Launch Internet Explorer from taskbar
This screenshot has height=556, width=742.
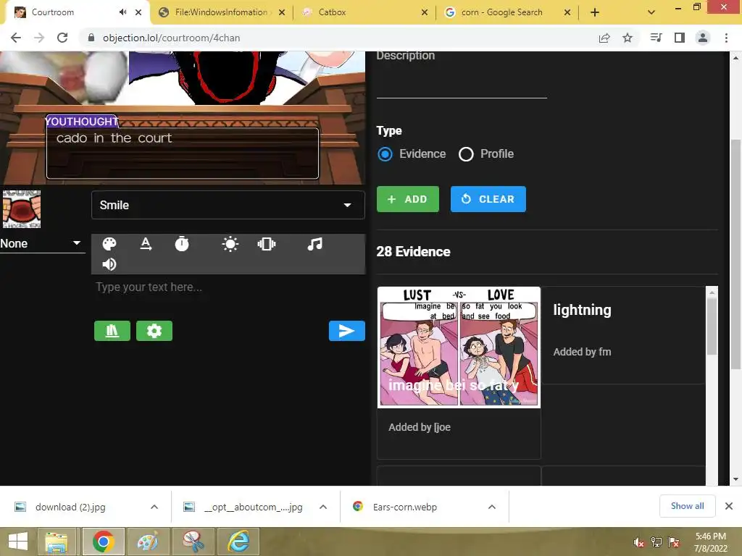pyautogui.click(x=238, y=542)
